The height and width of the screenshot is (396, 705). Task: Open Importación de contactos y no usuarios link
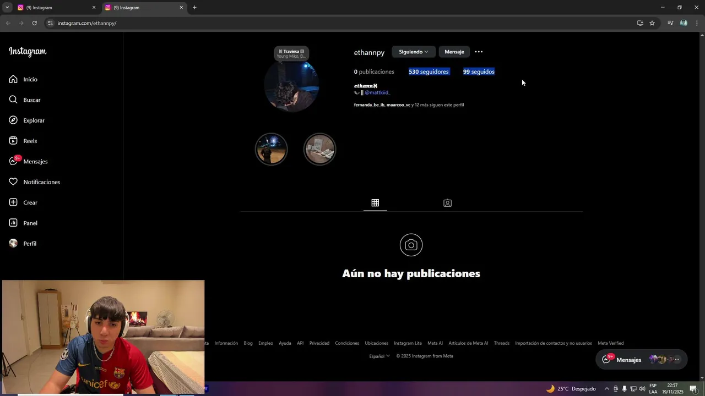(x=554, y=343)
